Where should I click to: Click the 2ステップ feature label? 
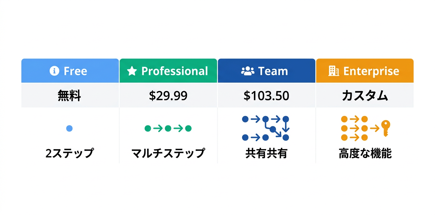69,153
